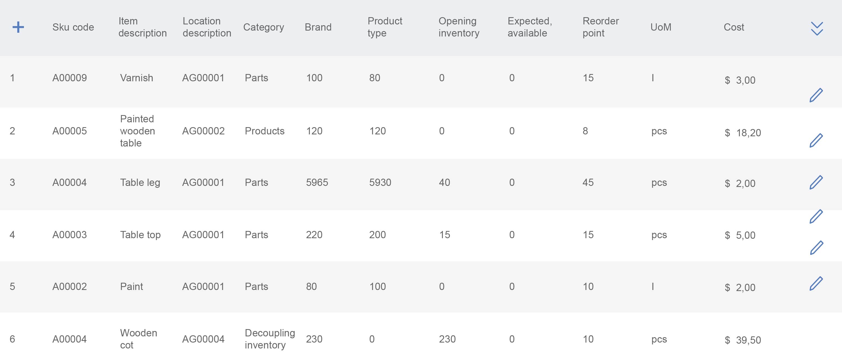Image resolution: width=842 pixels, height=364 pixels.
Task: Click the edit pencil beside Table leg cost
Action: tap(816, 182)
